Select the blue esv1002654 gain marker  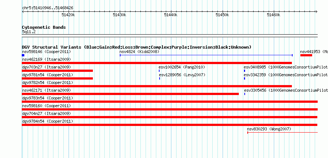click(159, 71)
